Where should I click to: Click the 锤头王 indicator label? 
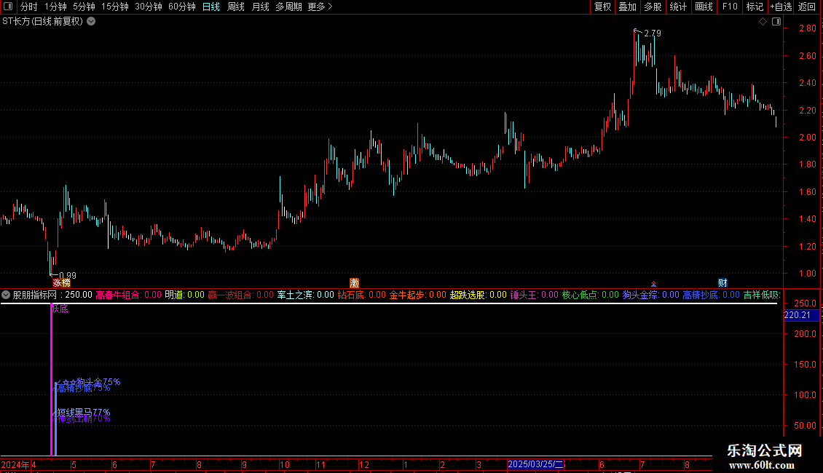pos(524,295)
